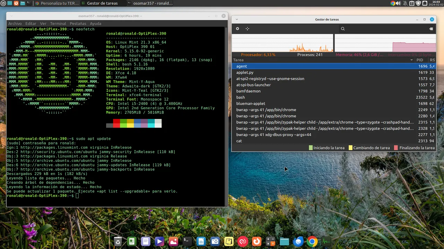Open the Editar menu in terminal
The image size is (444, 249).
(x=31, y=24)
